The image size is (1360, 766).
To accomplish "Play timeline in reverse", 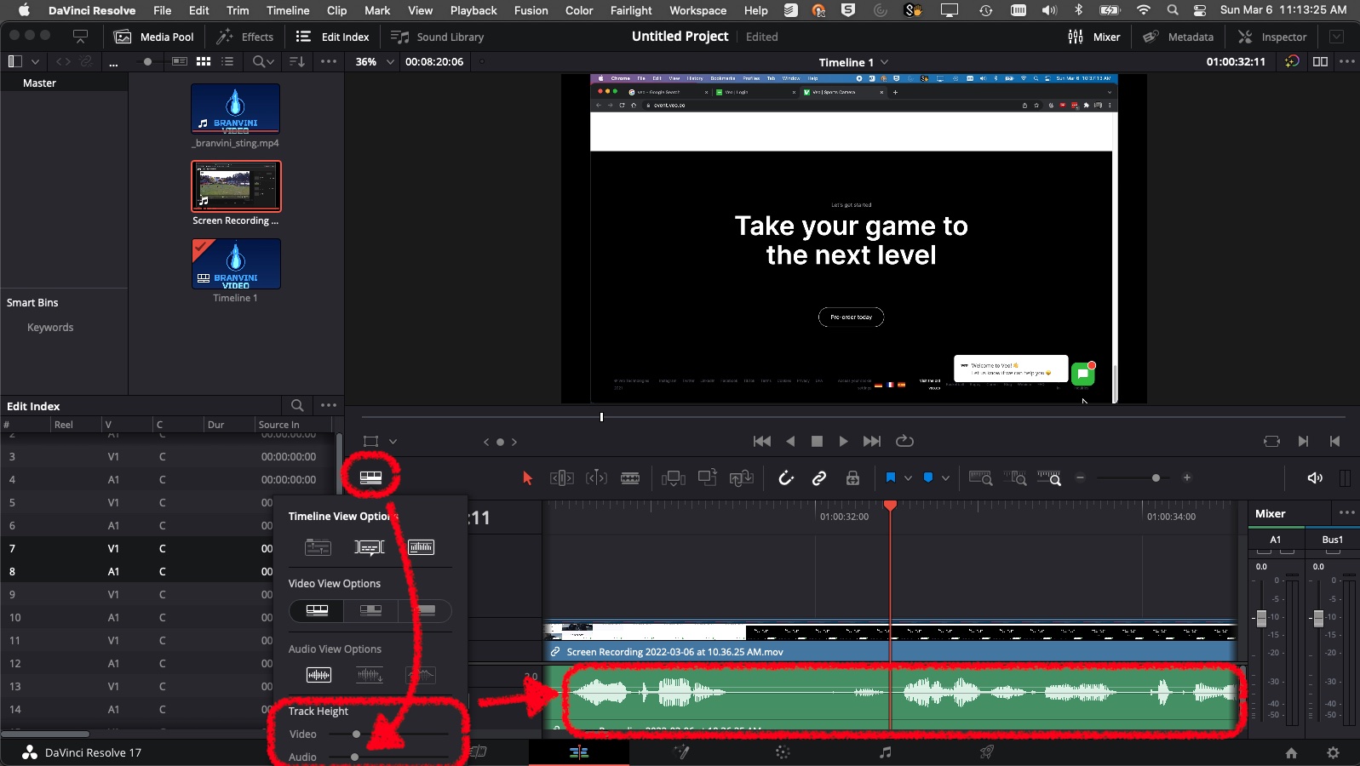I will tap(790, 441).
